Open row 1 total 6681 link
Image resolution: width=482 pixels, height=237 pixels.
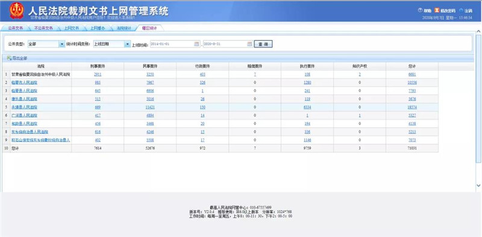pyautogui.click(x=412, y=75)
